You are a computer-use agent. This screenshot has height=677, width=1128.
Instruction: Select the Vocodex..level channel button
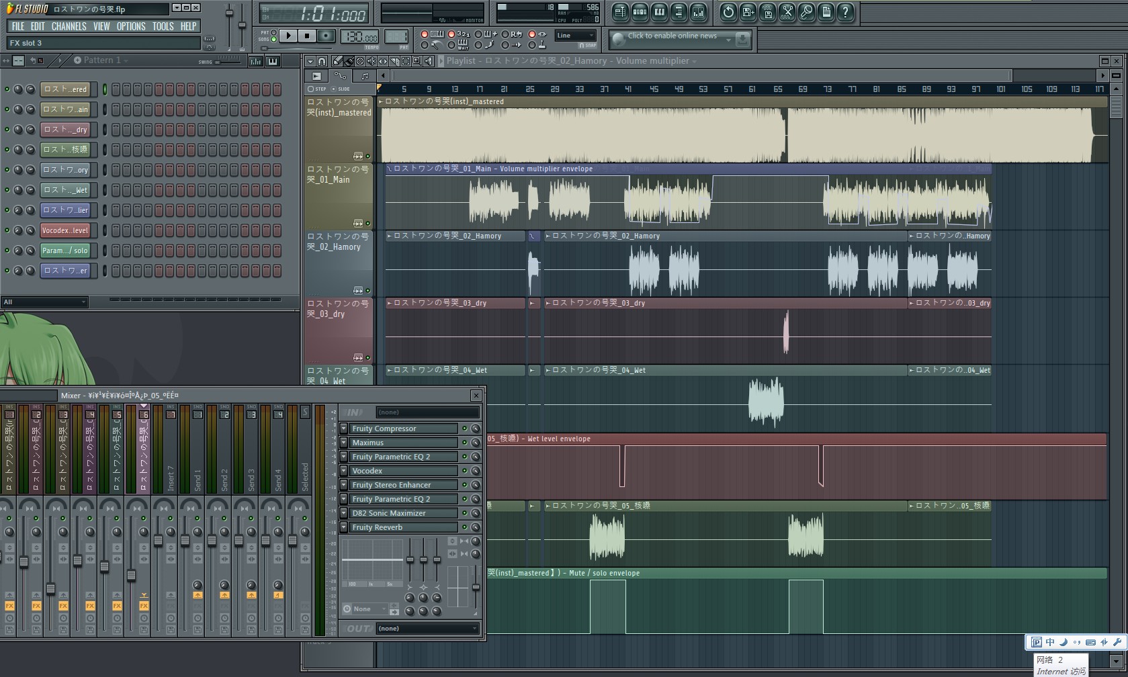(x=64, y=230)
